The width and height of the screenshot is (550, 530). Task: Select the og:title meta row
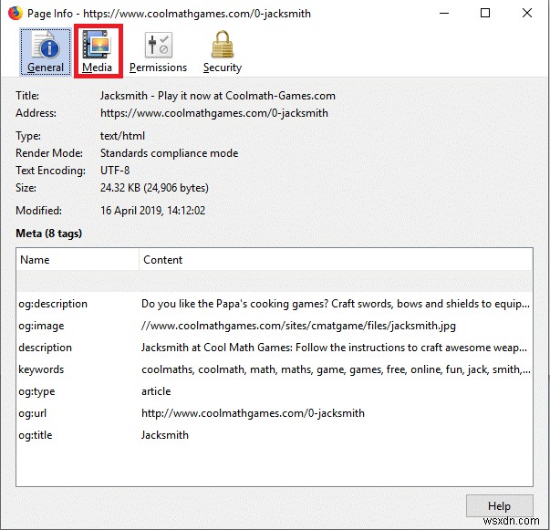(x=275, y=435)
